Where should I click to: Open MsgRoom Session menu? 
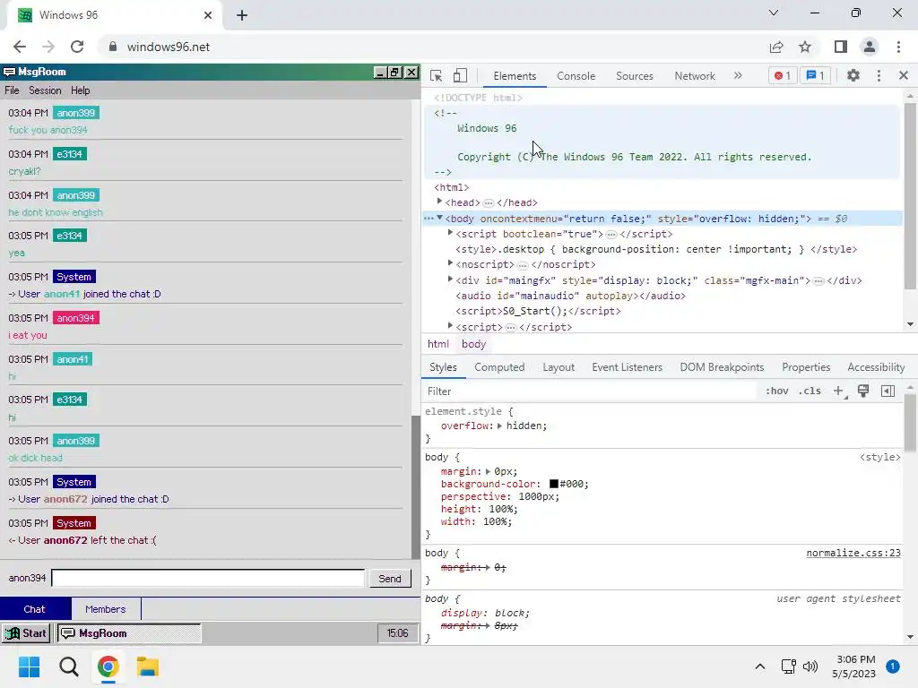tap(45, 90)
